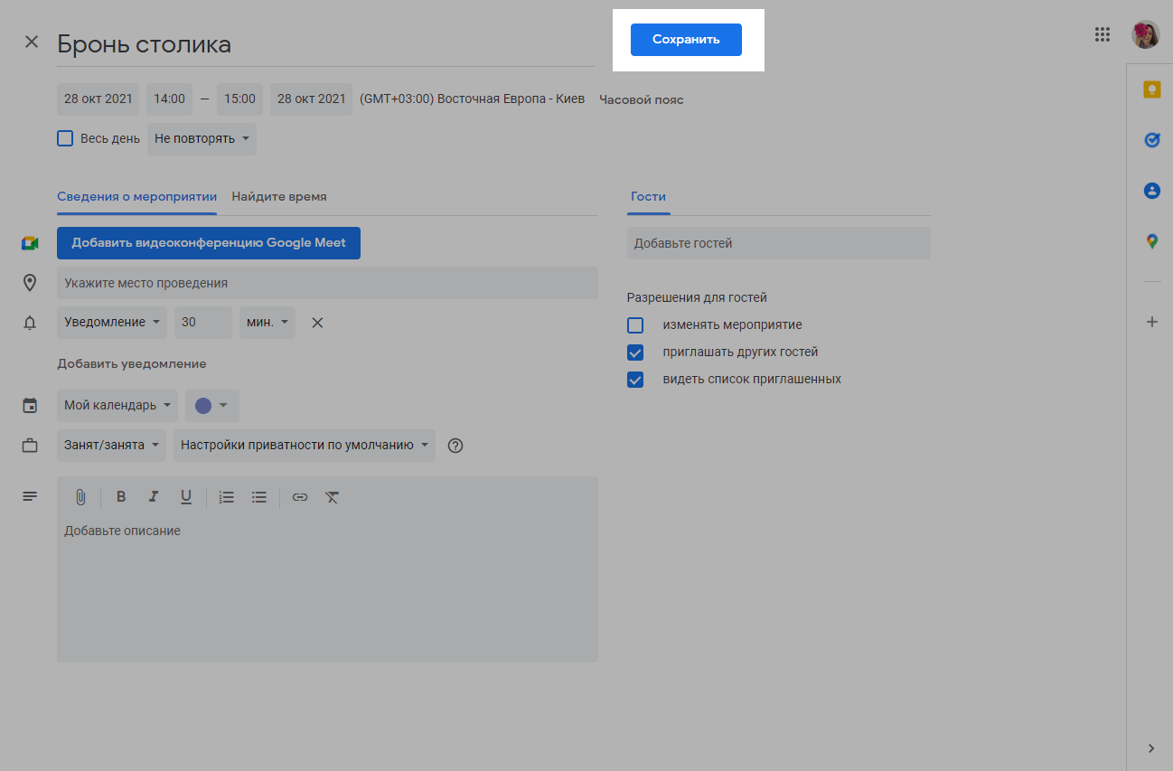Open Contacts in the side panel
Viewport: 1173px width, 771px height.
coord(1152,191)
